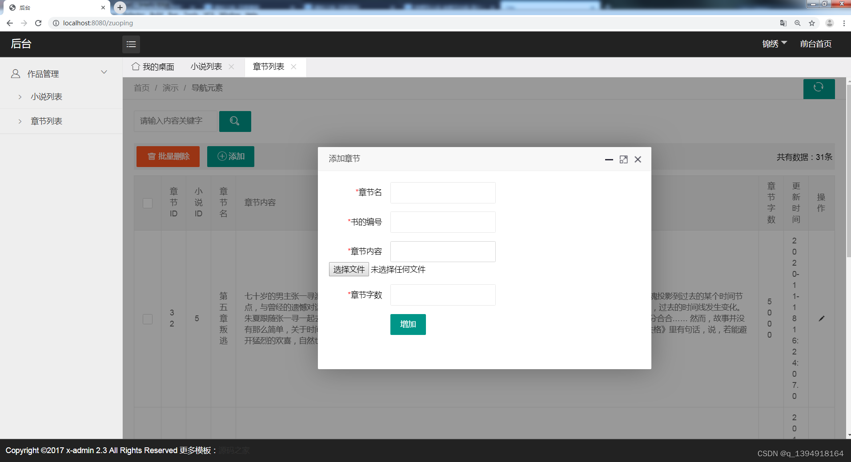The image size is (851, 462).
Task: Click the edit pencil icon in row 32
Action: click(x=821, y=319)
